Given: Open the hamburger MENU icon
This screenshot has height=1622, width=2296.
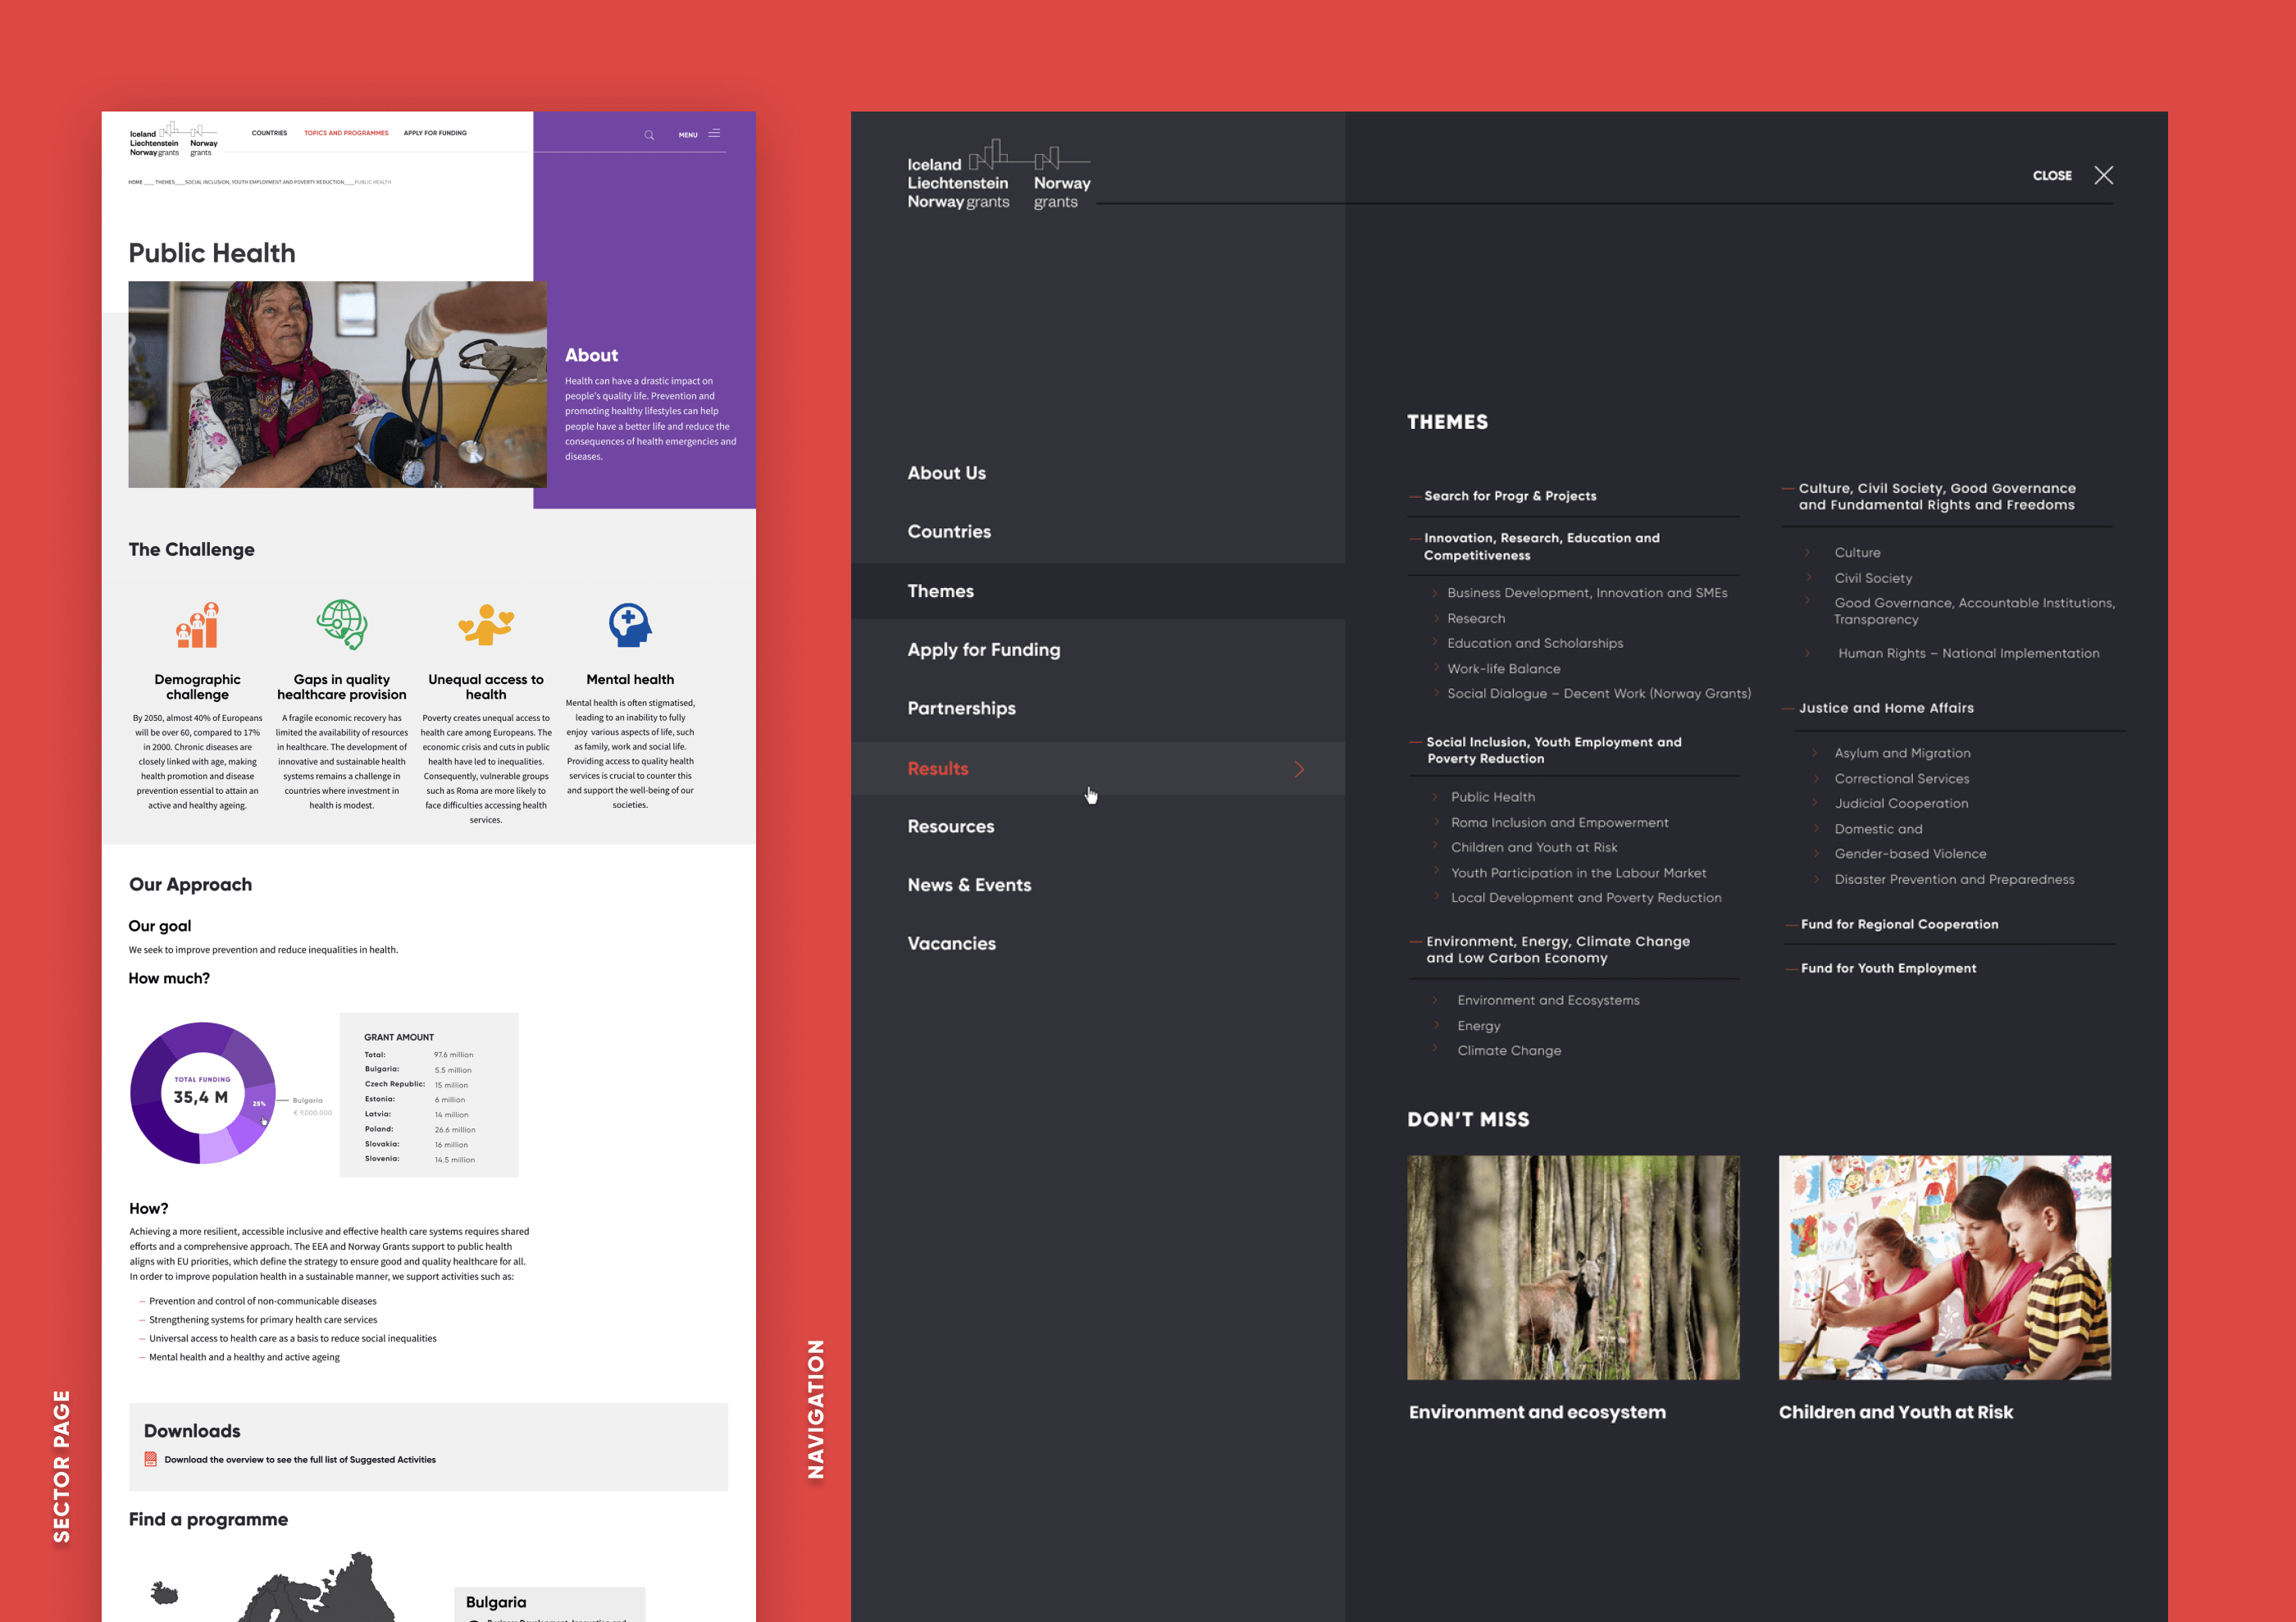Looking at the screenshot, I should (714, 134).
